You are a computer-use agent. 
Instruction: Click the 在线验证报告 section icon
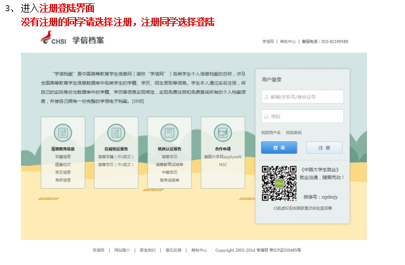tap(116, 132)
